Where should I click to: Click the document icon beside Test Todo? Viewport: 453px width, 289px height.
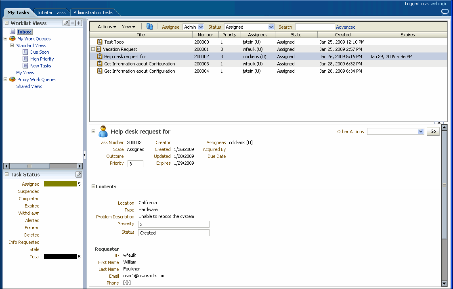point(99,42)
